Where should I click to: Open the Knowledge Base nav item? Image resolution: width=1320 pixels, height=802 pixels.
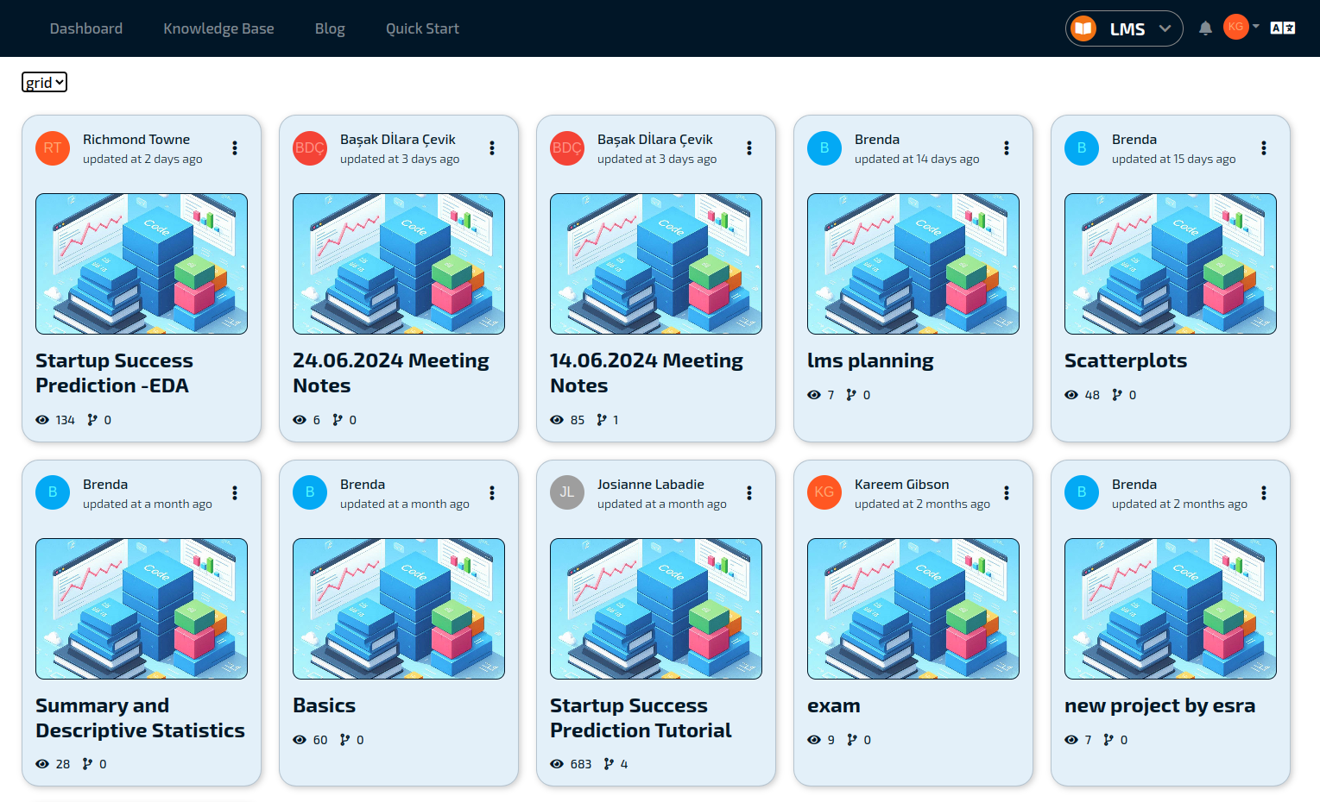tap(218, 28)
